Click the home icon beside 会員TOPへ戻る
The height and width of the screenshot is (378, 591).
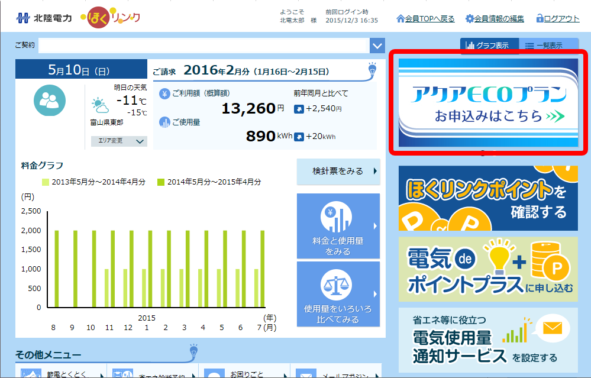pyautogui.click(x=401, y=18)
